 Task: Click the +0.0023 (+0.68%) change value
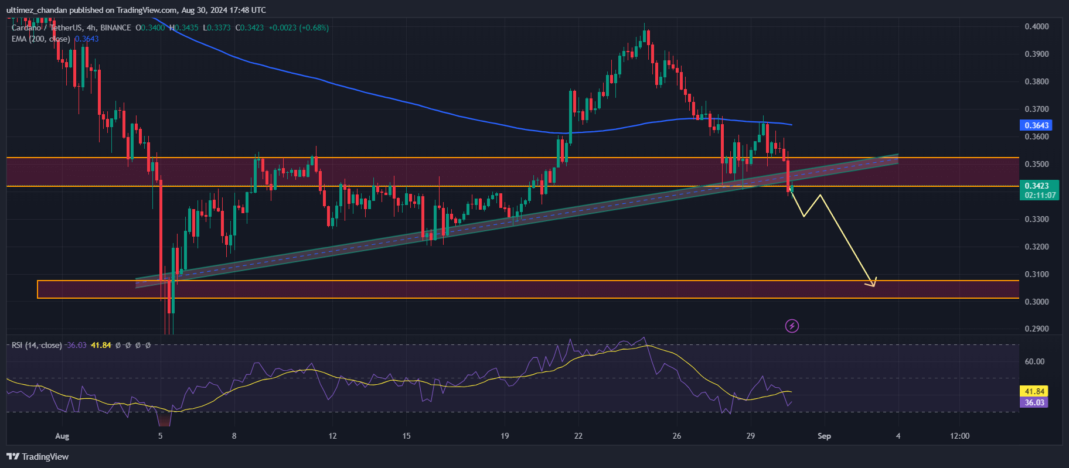point(298,28)
